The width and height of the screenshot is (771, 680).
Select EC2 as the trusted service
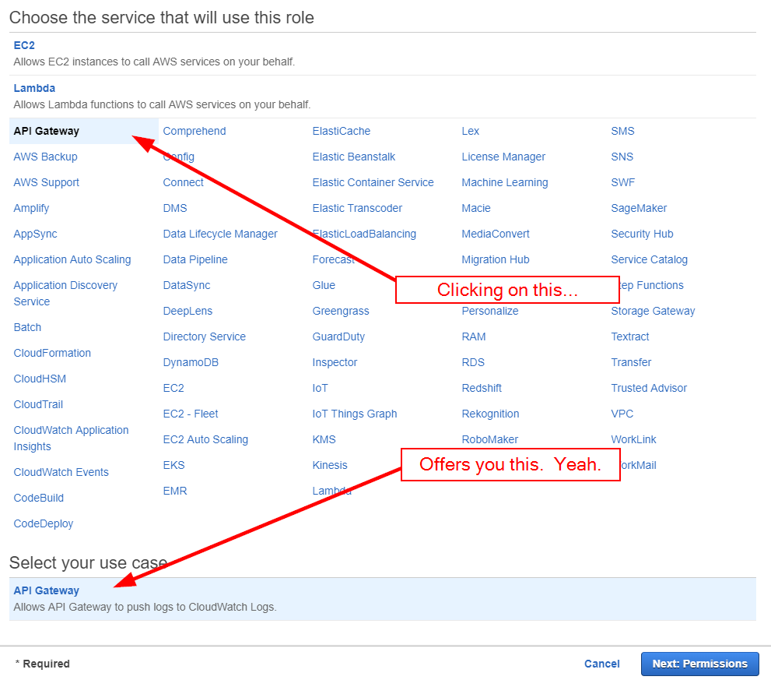pos(23,45)
